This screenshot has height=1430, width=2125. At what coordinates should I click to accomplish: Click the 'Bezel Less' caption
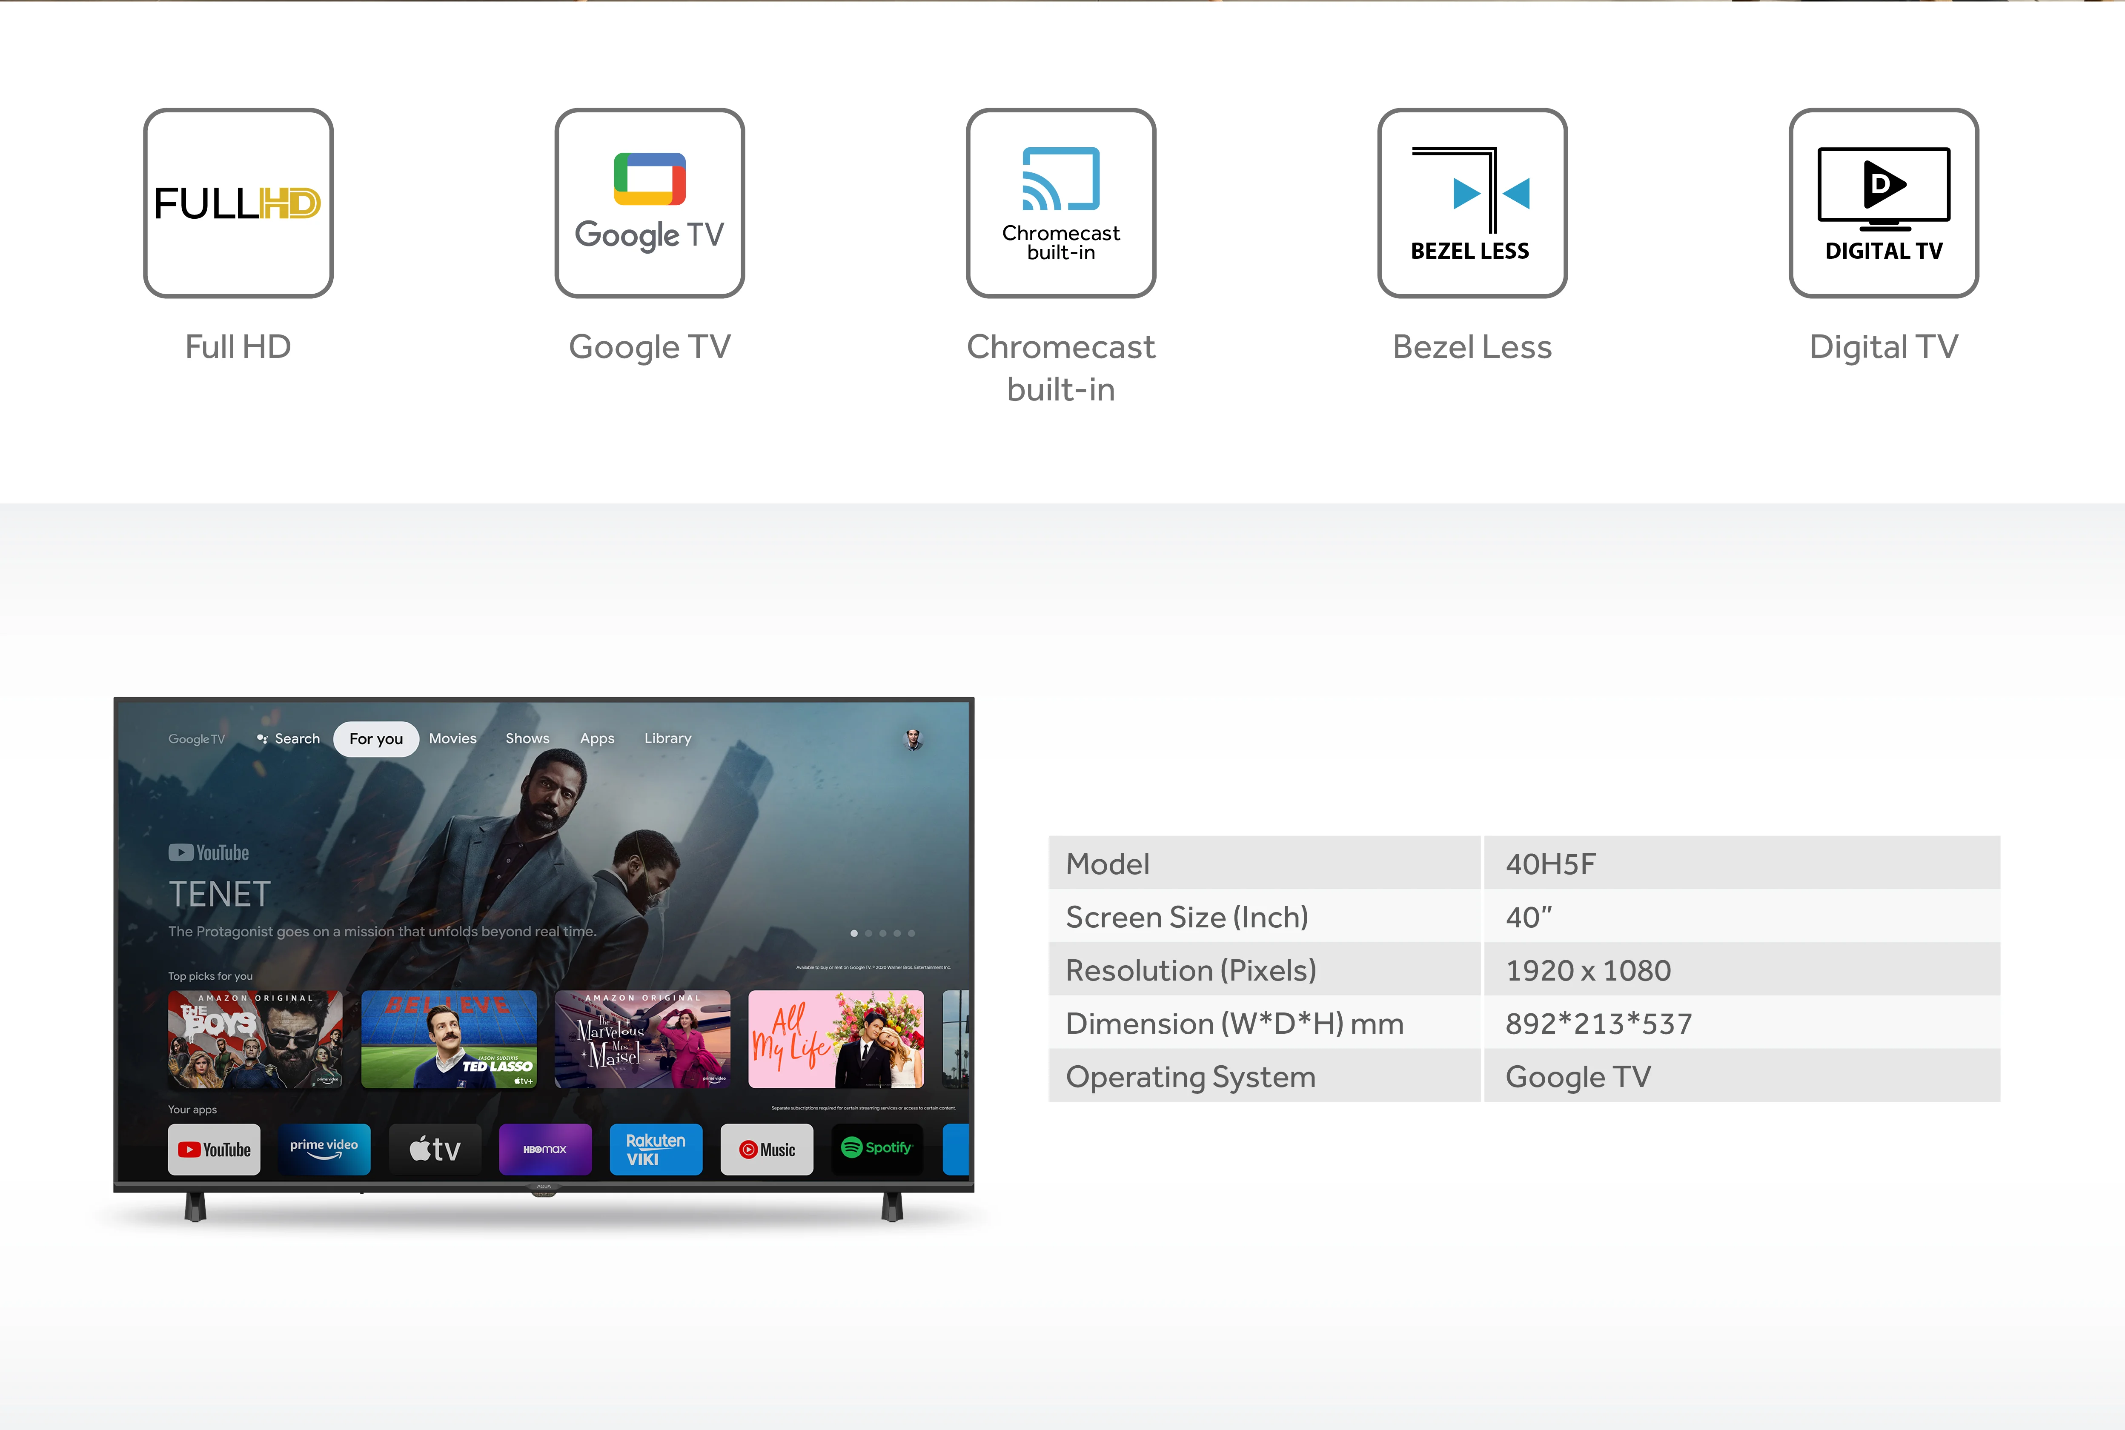[x=1472, y=346]
